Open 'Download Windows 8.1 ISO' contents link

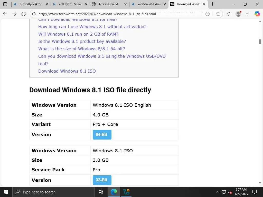click(x=67, y=71)
